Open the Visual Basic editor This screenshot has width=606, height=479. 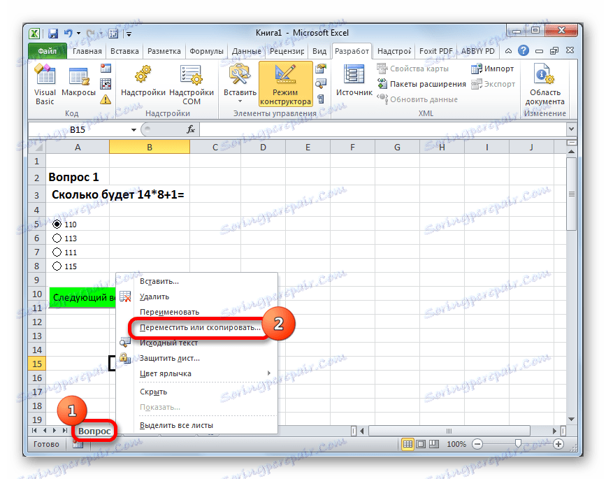[45, 85]
